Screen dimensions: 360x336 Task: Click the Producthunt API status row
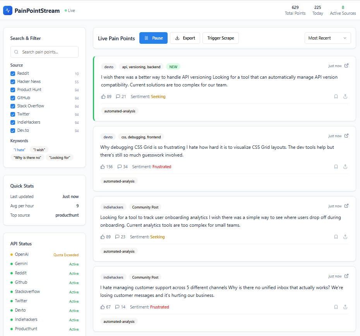pyautogui.click(x=44, y=329)
